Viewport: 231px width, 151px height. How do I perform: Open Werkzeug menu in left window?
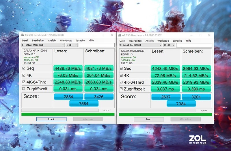[66, 40]
